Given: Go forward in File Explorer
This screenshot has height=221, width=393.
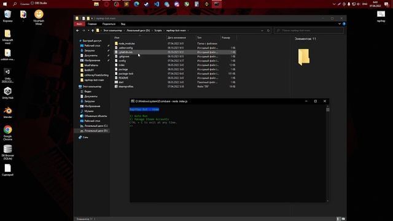Looking at the screenshot, I should (x=84, y=31).
